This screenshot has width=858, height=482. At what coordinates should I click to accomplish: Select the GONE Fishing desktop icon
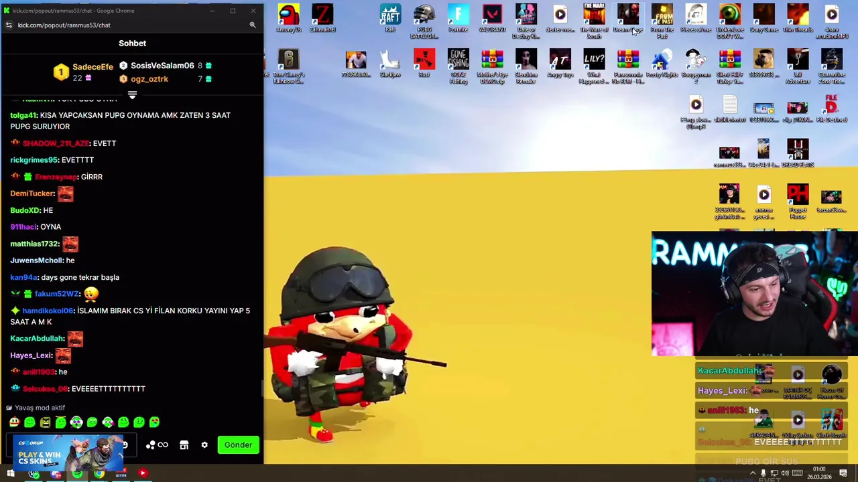point(458,66)
